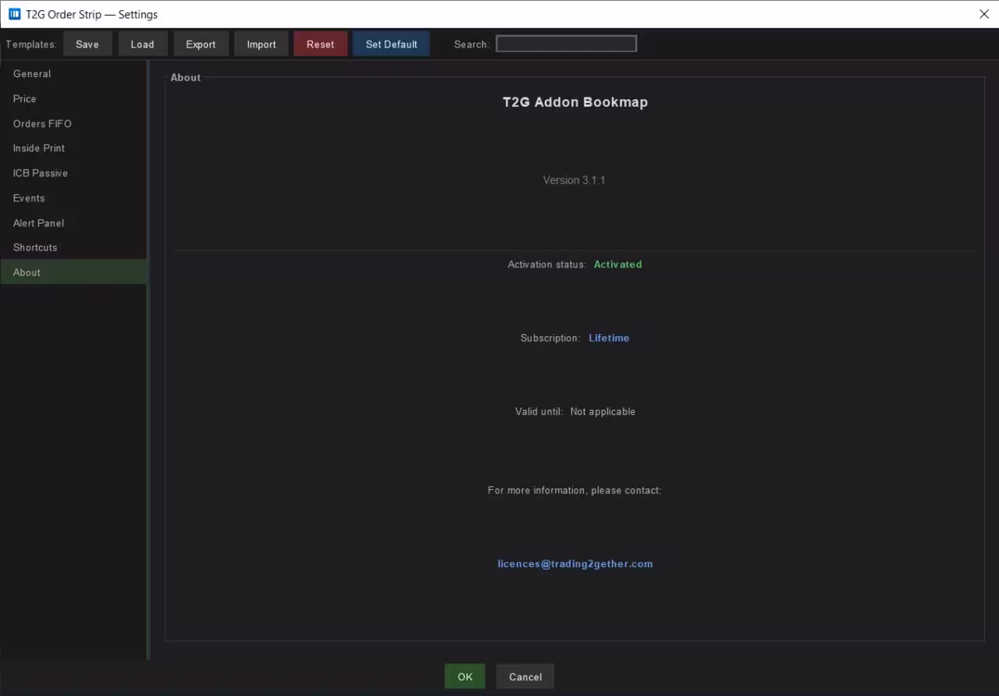Click the Search label beside the field
Screen dimensions: 999x696
pyautogui.click(x=471, y=44)
